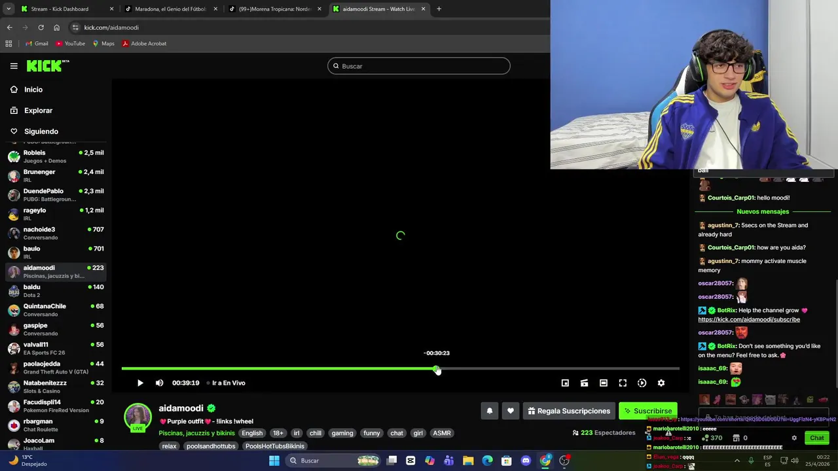Image resolution: width=838 pixels, height=471 pixels.
Task: Click the green Chat button
Action: tap(817, 438)
